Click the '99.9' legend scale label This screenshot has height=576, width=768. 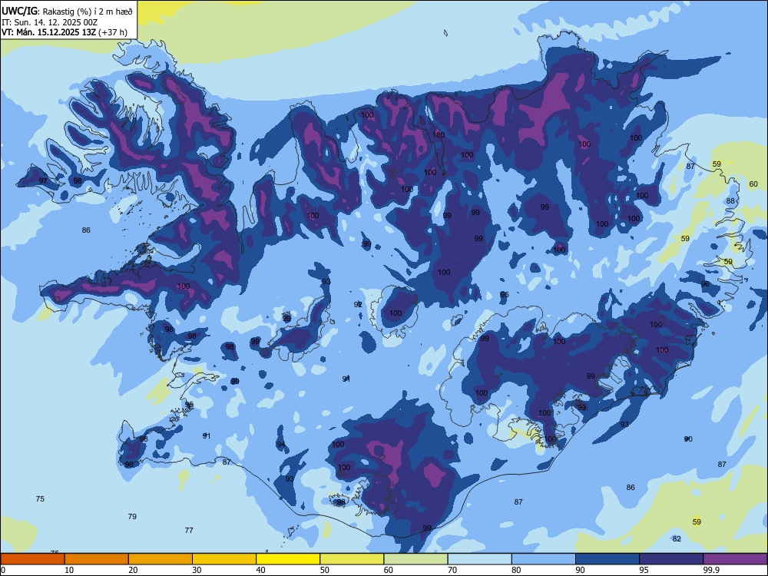(x=711, y=570)
